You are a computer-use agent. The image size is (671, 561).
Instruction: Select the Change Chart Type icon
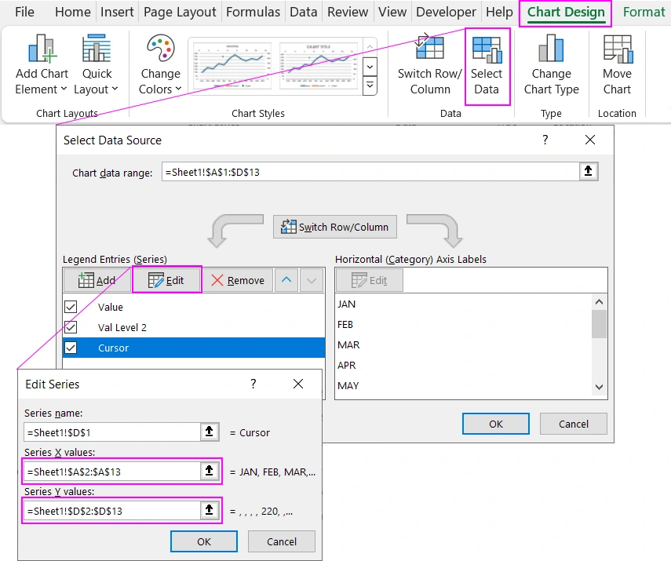(551, 67)
